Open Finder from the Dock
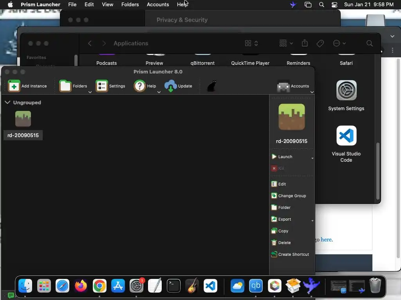This screenshot has width=401, height=300. [x=25, y=286]
